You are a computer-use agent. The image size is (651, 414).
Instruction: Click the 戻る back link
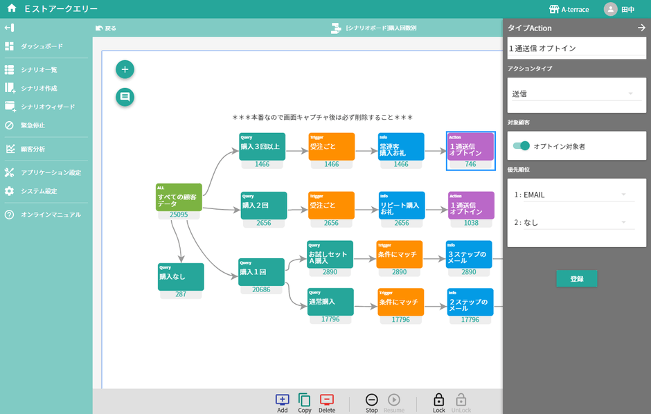[x=106, y=28]
